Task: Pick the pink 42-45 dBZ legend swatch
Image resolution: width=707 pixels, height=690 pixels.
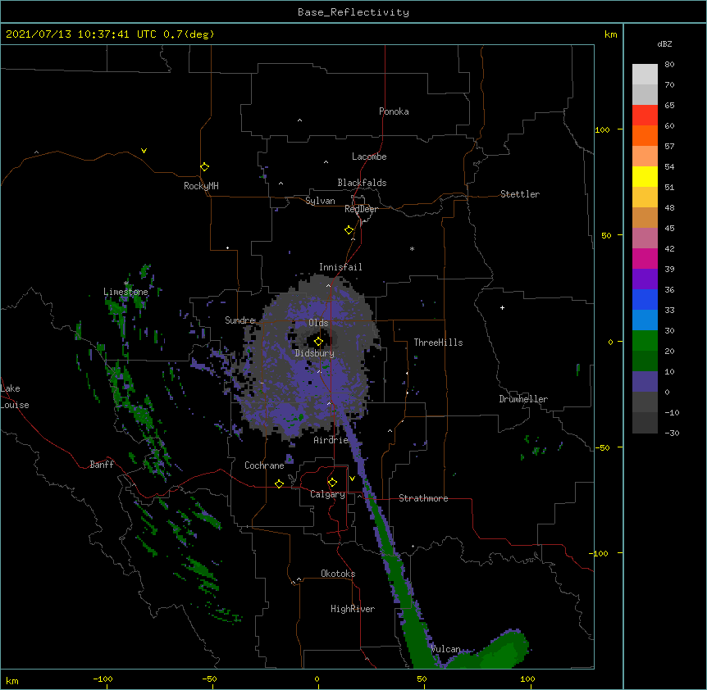Action: click(x=645, y=238)
